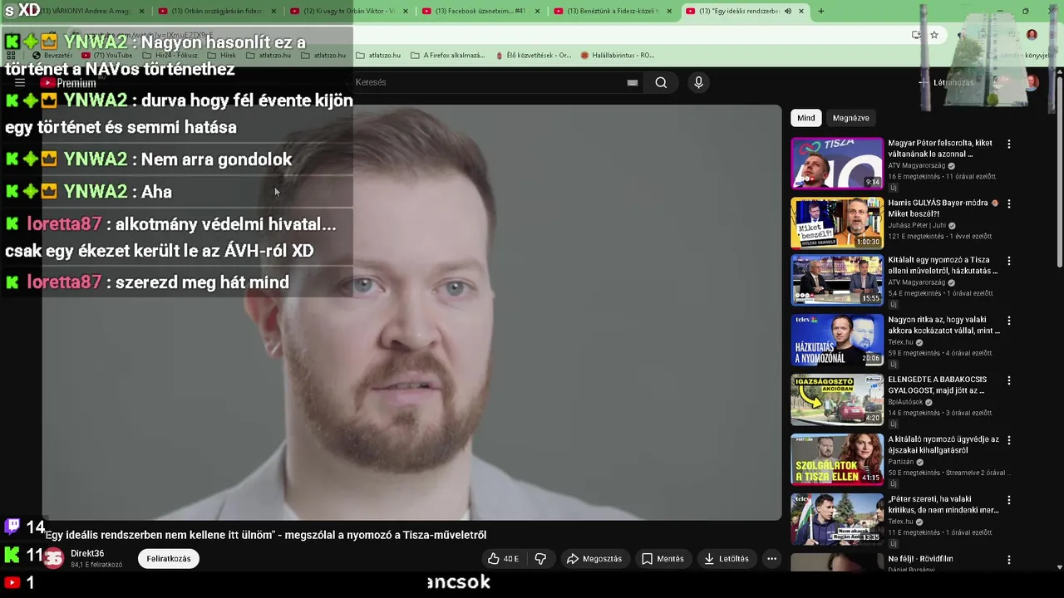Open 'Élő közvetítések' bookmark
Viewport: 1064px width, 598px height.
pyautogui.click(x=533, y=56)
